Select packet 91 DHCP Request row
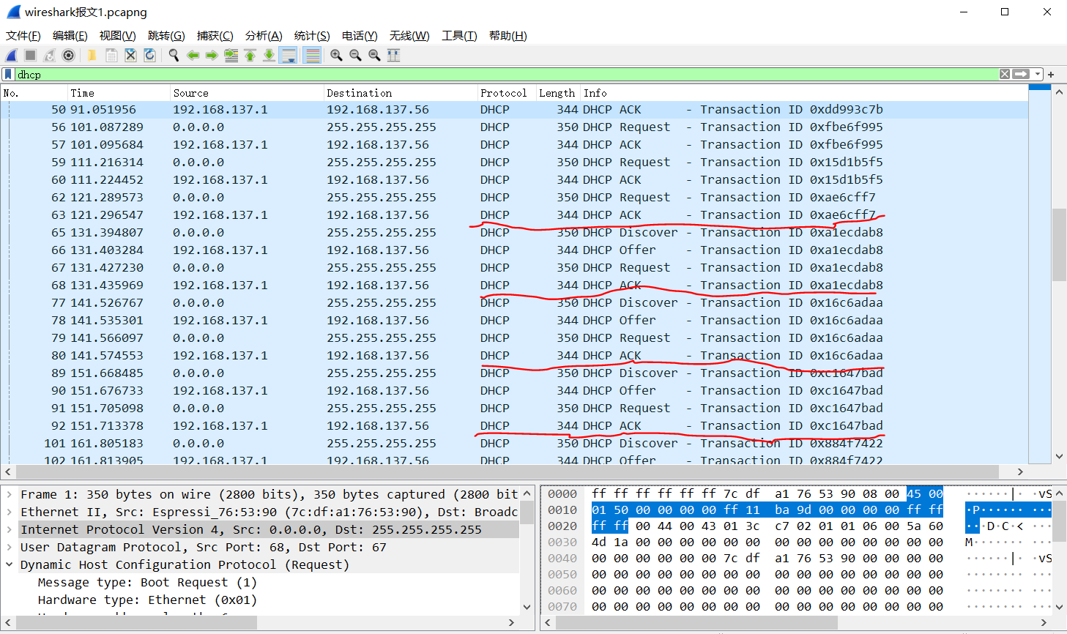This screenshot has width=1067, height=634. (x=515, y=408)
